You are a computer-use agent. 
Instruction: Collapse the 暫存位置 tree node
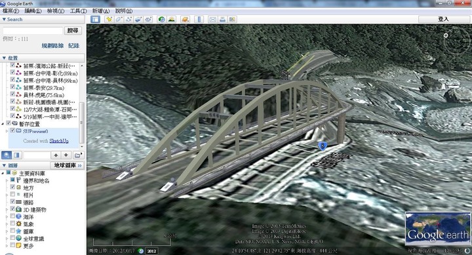[x=3, y=123]
